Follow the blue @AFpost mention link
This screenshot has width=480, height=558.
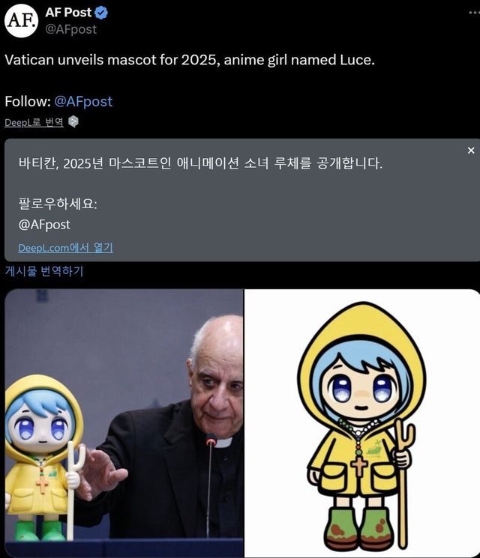(x=83, y=101)
